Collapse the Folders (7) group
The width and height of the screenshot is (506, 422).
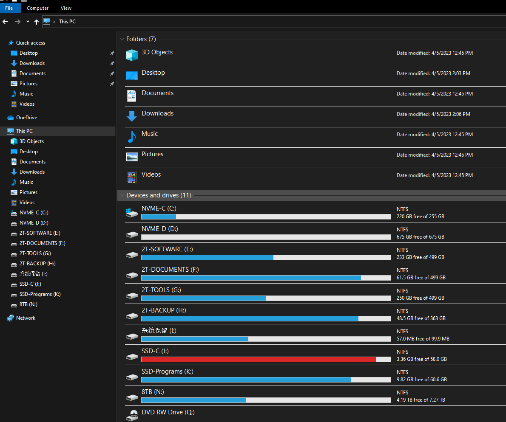[122, 39]
